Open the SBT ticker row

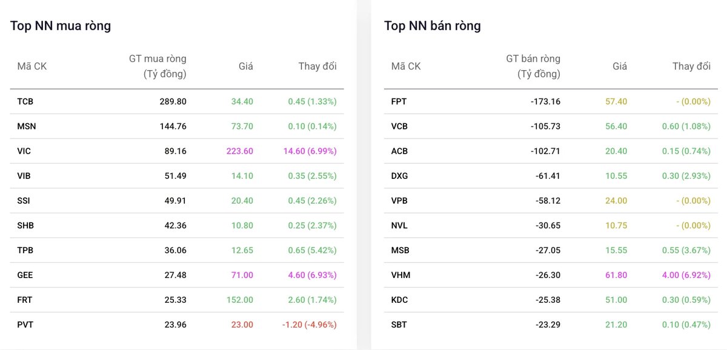551,325
